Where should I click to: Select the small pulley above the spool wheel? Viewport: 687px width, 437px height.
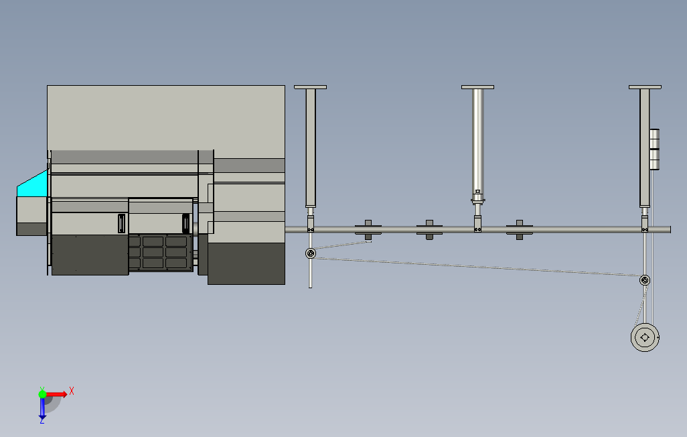click(x=645, y=280)
